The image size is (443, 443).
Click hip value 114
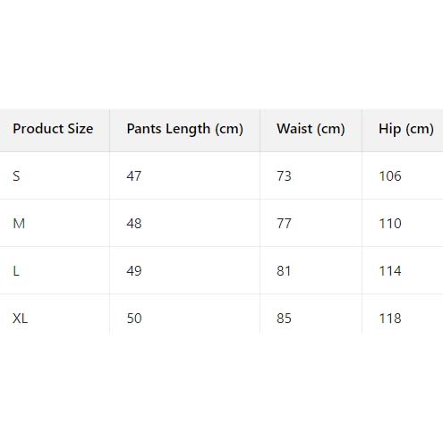pos(390,271)
